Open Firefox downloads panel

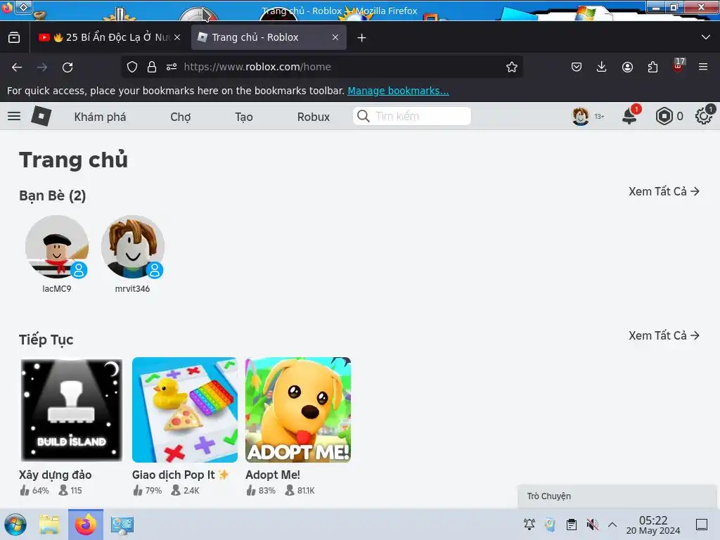tap(602, 67)
